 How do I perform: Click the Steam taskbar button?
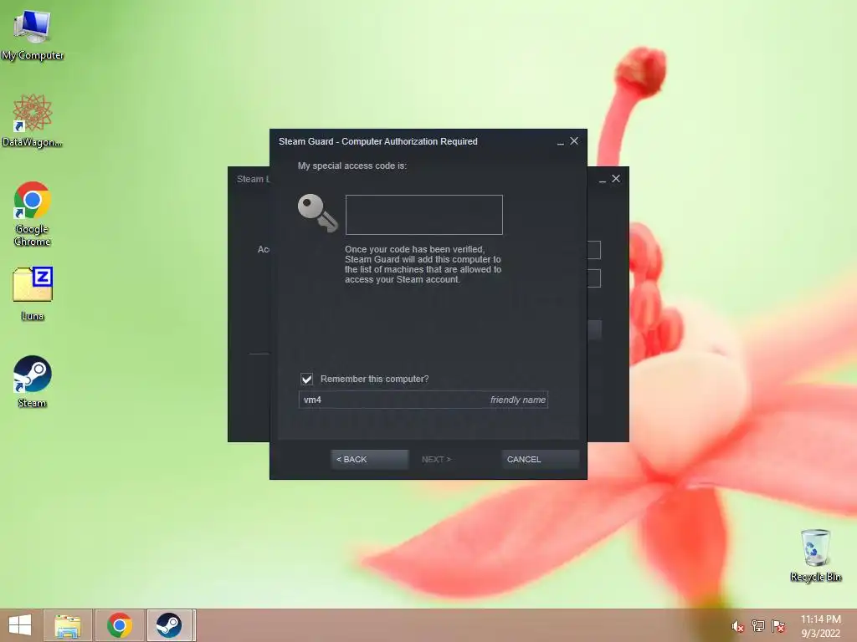(169, 625)
